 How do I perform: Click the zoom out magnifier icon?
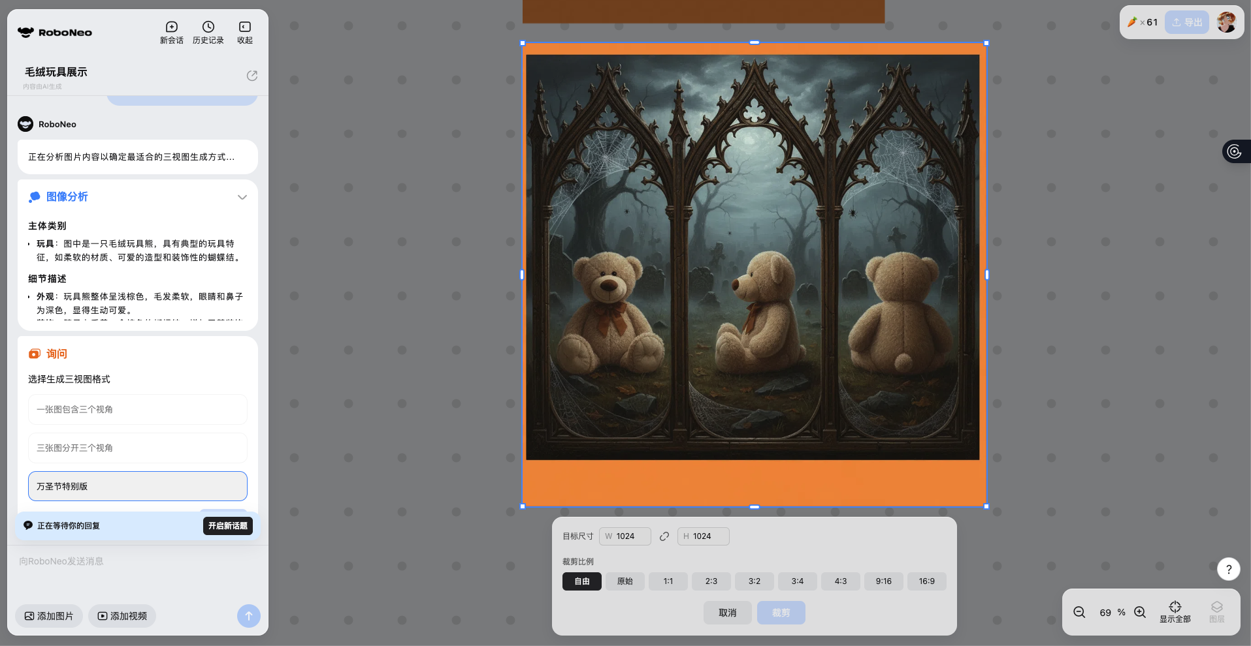[x=1079, y=612]
